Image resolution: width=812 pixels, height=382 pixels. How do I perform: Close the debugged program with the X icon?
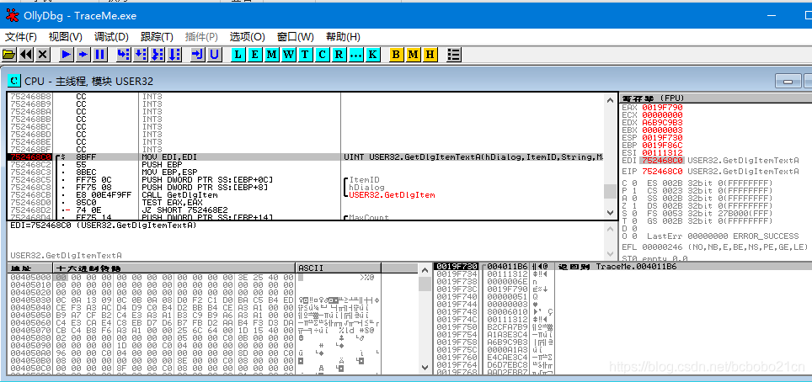[42, 55]
